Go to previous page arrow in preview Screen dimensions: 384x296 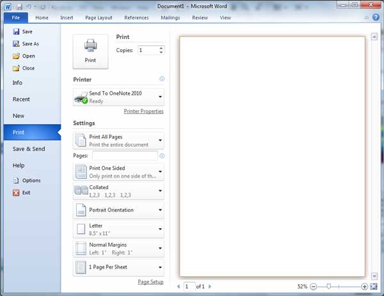[179, 286]
